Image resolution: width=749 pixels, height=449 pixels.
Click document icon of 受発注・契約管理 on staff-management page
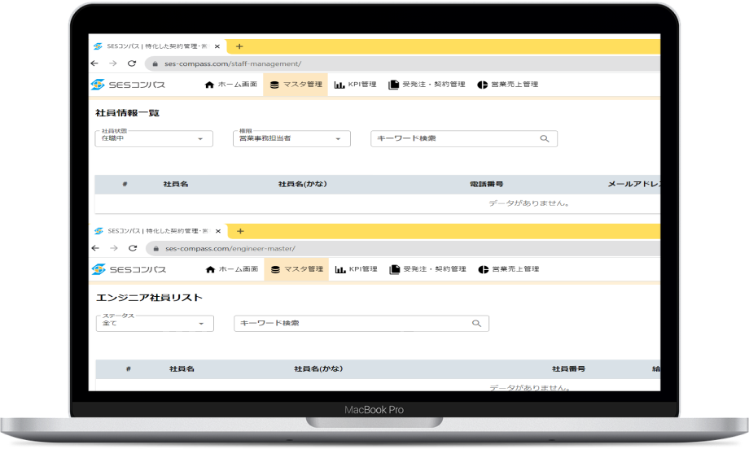point(393,85)
